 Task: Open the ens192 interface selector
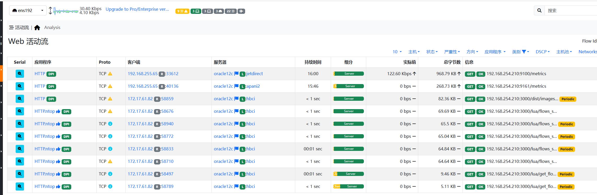tap(28, 10)
